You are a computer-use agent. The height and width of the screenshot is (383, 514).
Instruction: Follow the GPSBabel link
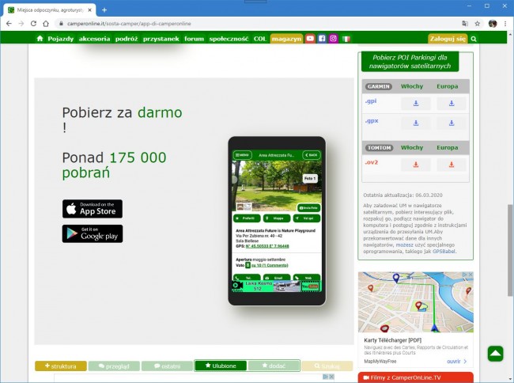444,252
